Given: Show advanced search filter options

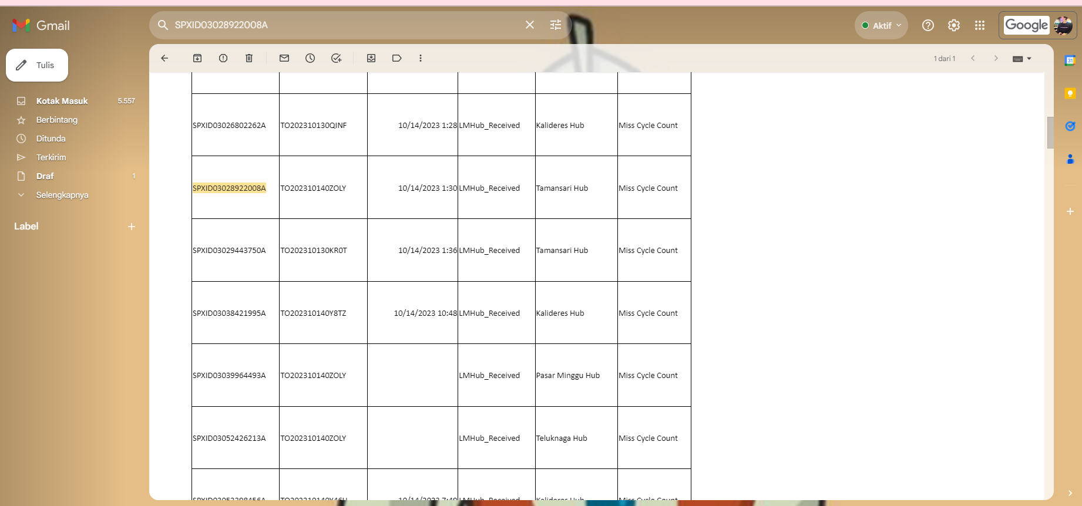Looking at the screenshot, I should pos(556,25).
